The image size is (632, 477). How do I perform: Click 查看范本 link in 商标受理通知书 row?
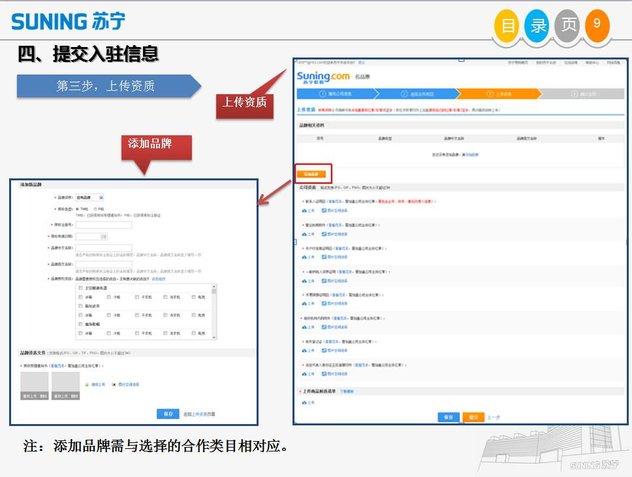pos(58,366)
